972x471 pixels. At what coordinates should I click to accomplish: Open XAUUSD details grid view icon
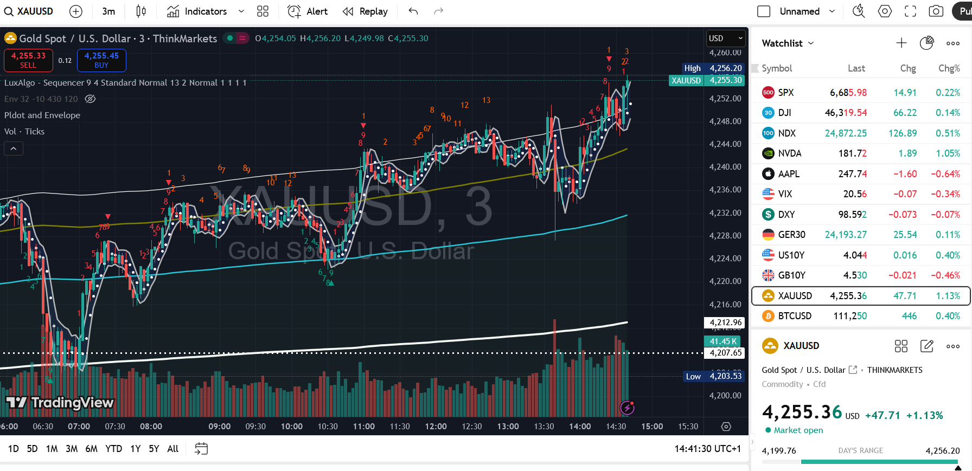pyautogui.click(x=901, y=346)
